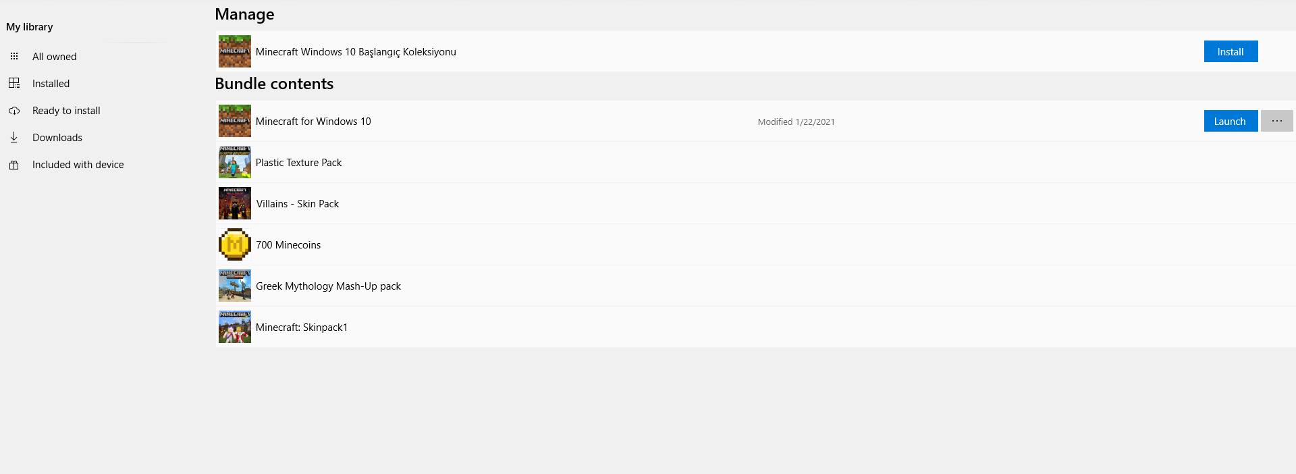1296x474 pixels.
Task: Click Minecraft for Windows 10 thumbnail
Action: 235,121
